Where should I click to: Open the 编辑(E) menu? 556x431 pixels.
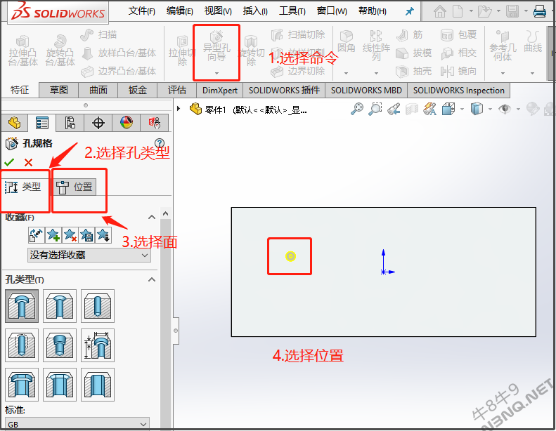180,11
